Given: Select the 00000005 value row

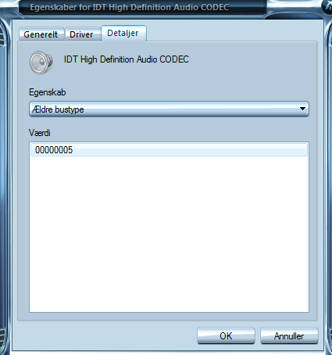Looking at the screenshot, I should pos(169,150).
